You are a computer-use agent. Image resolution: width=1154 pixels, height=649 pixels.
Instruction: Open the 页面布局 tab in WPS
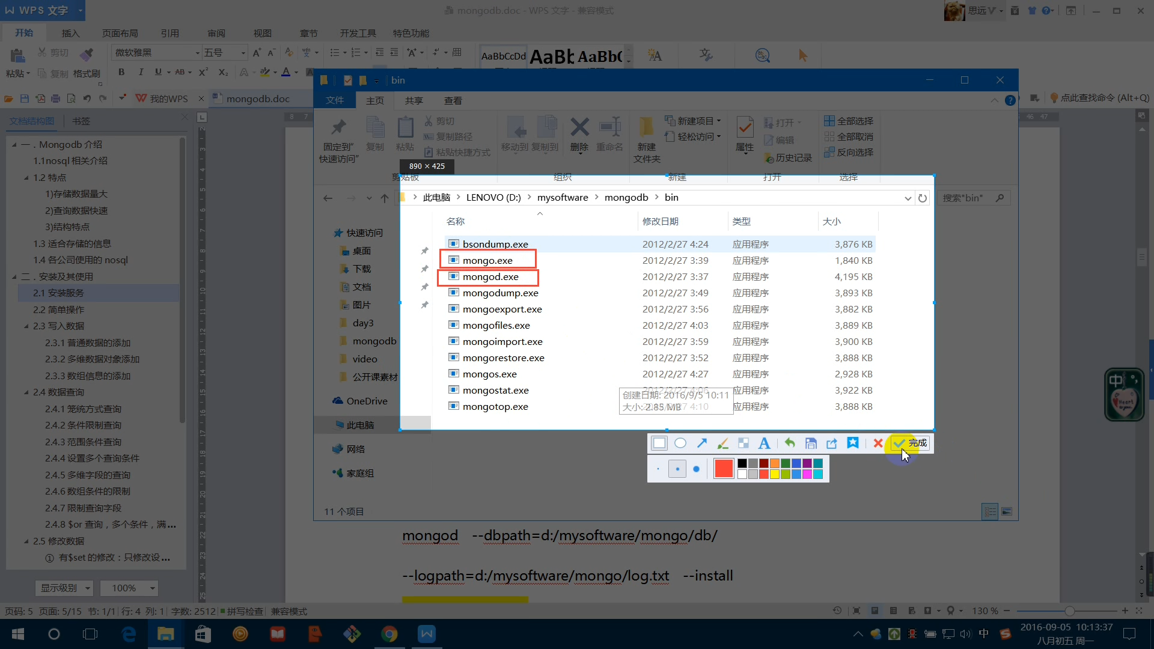(x=120, y=33)
